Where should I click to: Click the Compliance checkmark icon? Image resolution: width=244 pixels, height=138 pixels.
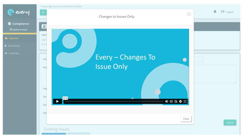coord(10,24)
